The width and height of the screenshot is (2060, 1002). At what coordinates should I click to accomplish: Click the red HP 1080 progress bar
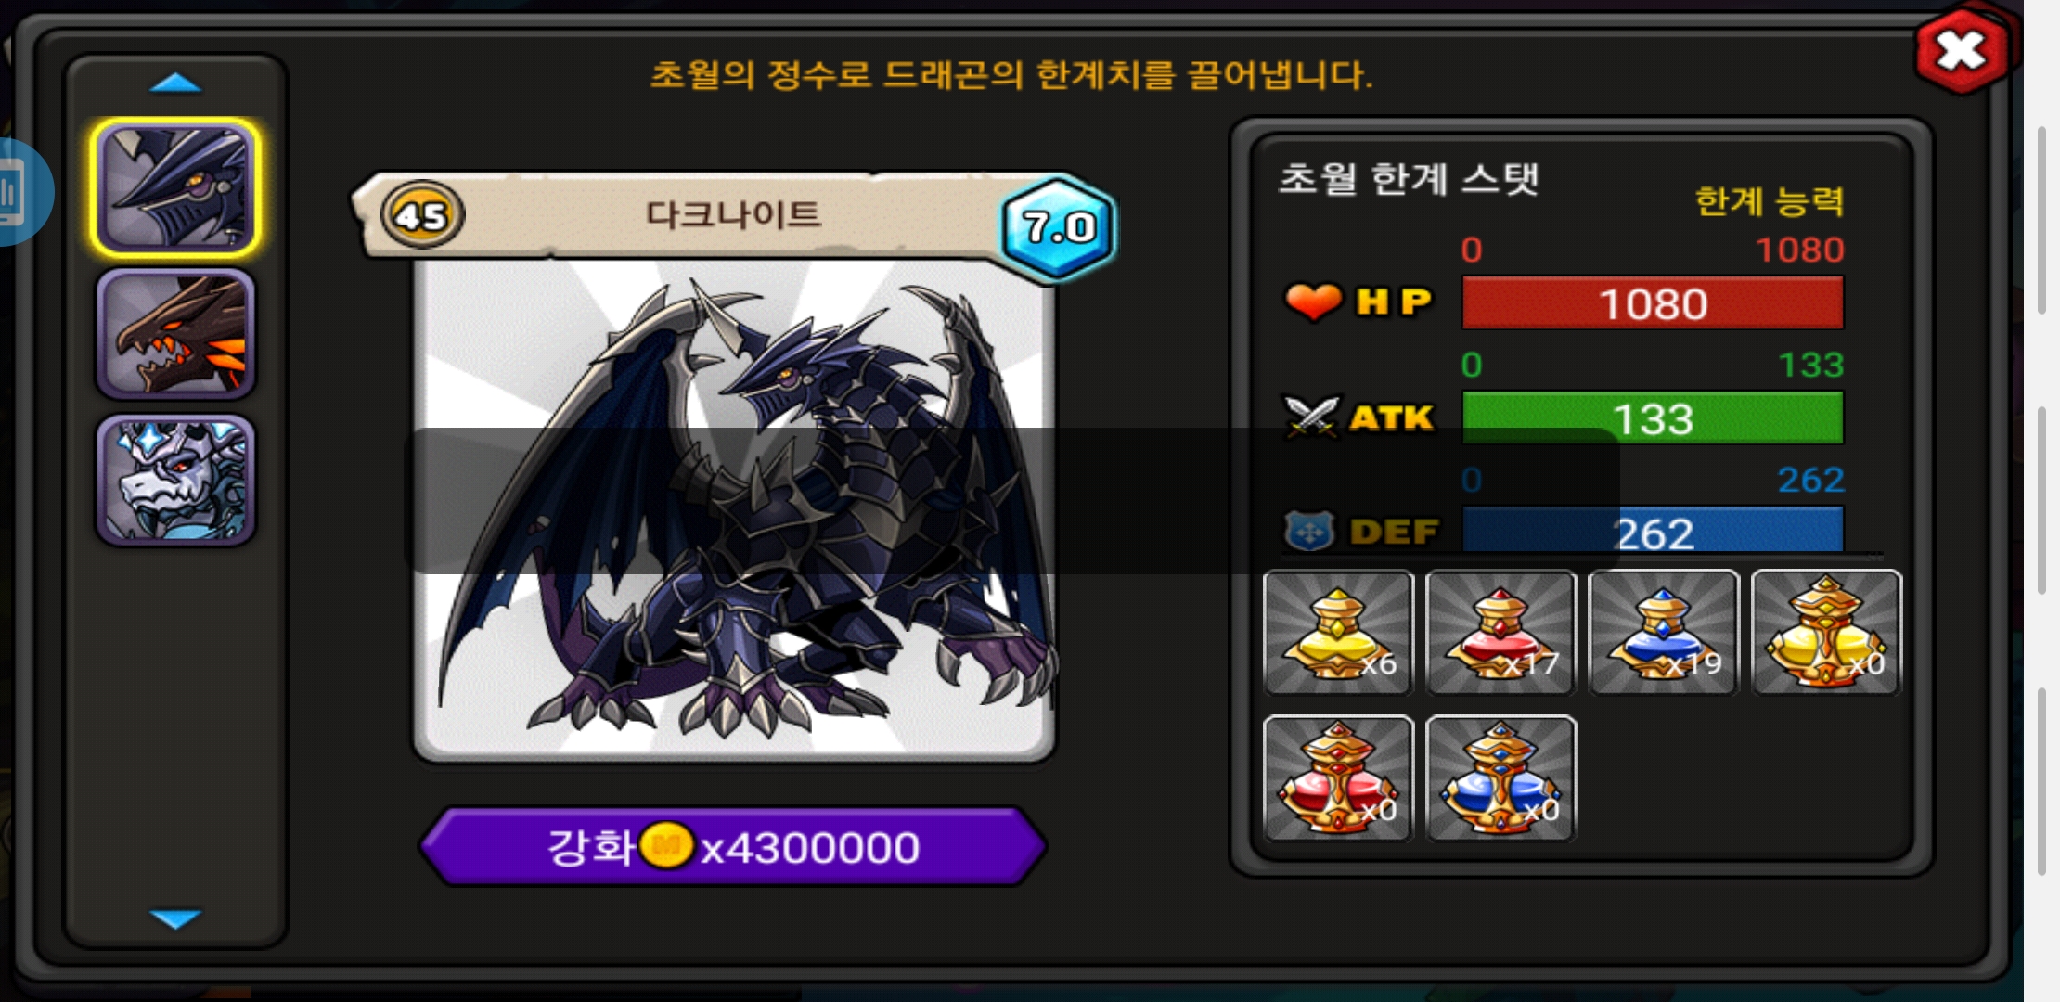tap(1653, 302)
